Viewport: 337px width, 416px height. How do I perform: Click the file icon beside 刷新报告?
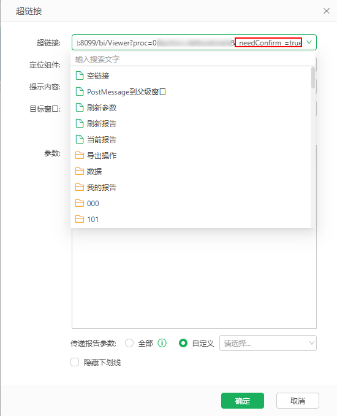pyautogui.click(x=80, y=123)
